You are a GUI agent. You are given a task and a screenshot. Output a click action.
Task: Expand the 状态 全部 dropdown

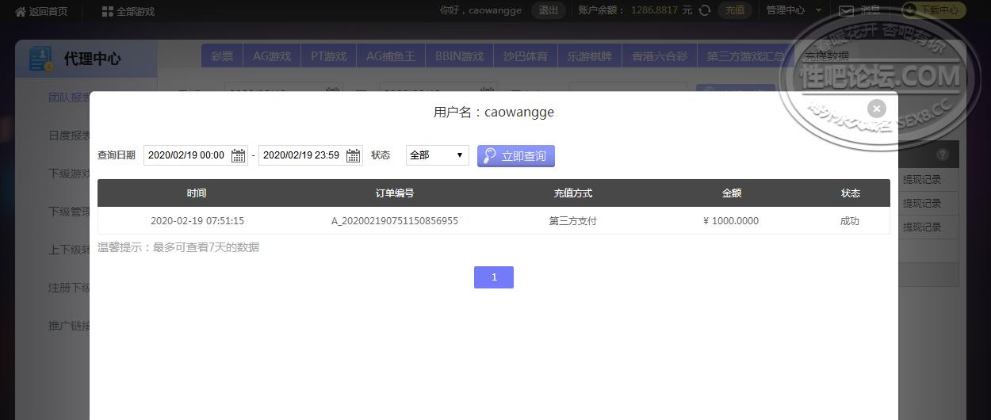tap(438, 155)
